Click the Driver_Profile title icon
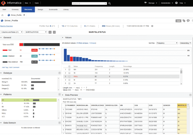Viewport: 193px width, 135px height. [2, 21]
